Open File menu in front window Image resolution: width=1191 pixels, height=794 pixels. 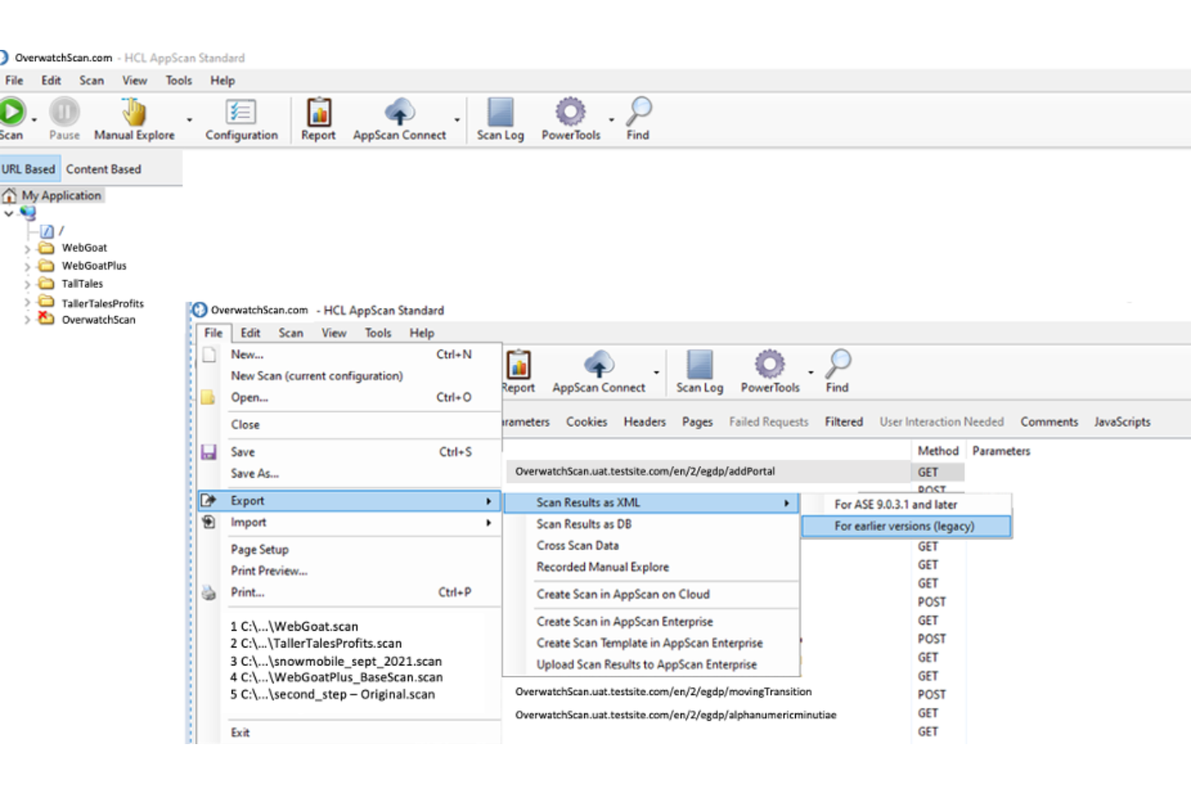click(213, 333)
